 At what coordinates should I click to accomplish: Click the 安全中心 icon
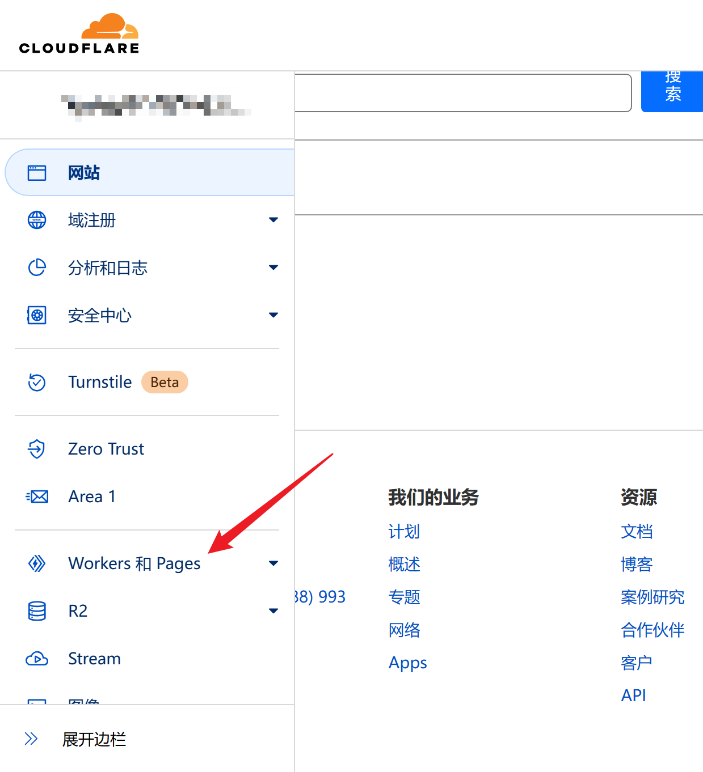click(37, 315)
